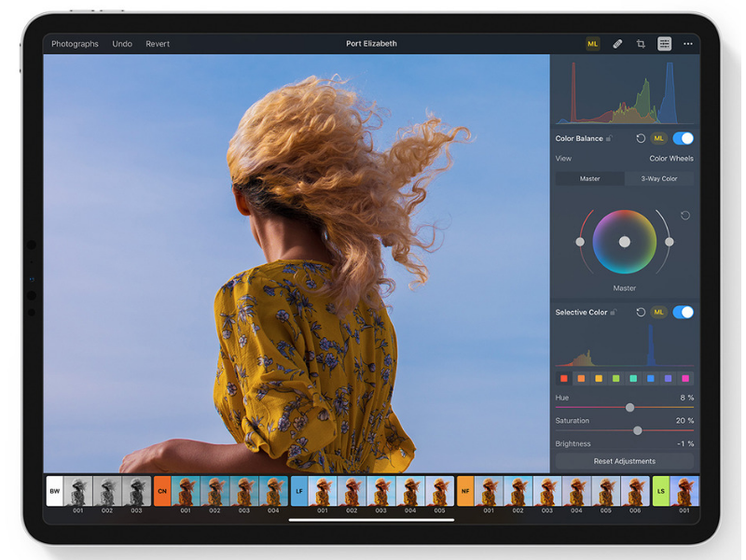Select the purple selective color swatch
Screen dimensions: 746x560
[668, 379]
